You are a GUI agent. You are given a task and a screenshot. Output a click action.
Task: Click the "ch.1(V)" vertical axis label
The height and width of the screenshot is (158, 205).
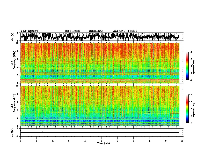click(x=12, y=37)
